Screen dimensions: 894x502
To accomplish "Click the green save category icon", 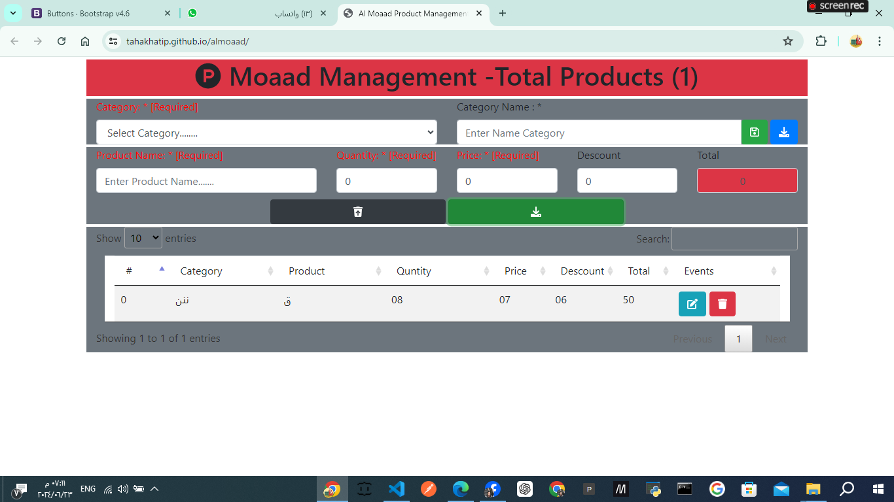I will [x=755, y=132].
